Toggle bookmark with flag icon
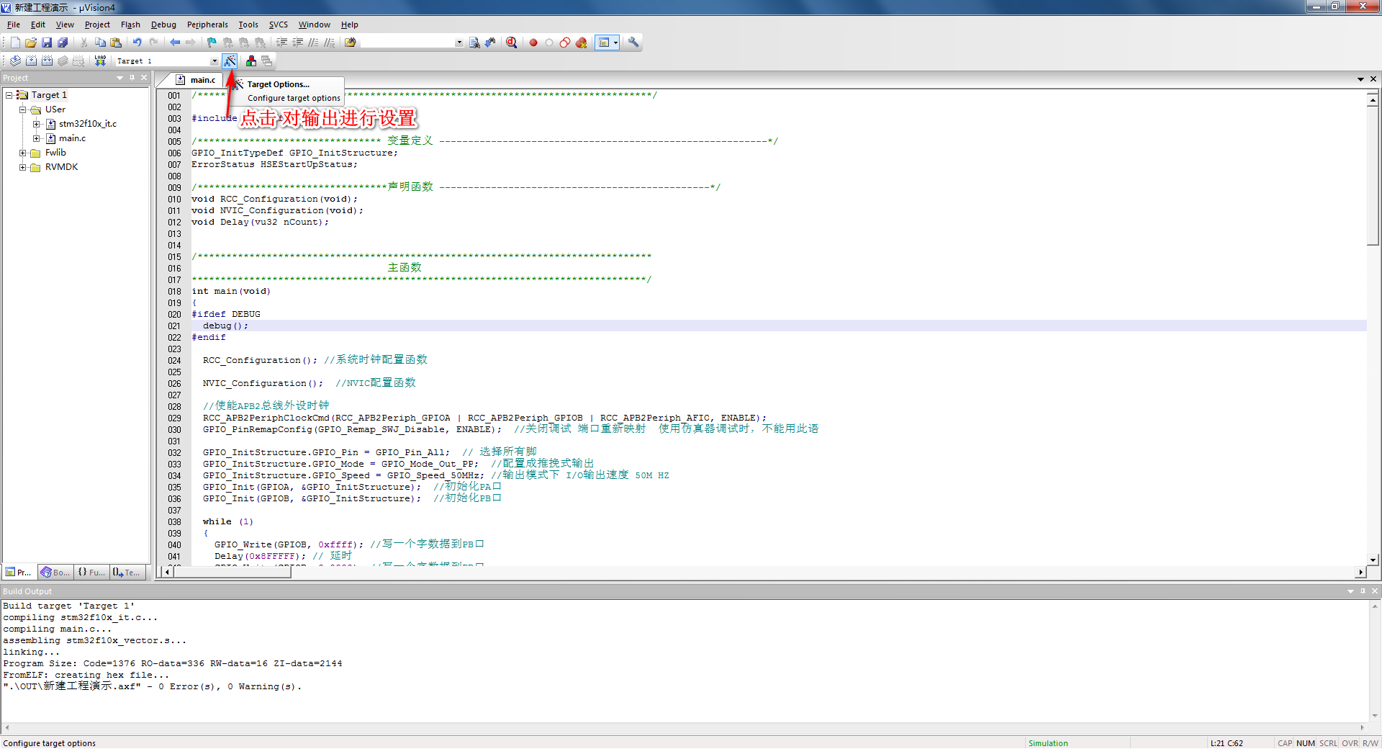 (x=212, y=42)
